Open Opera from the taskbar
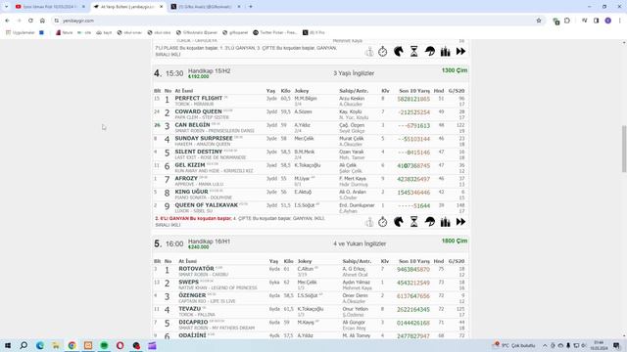Viewport: 627px width, 352px height. point(120,345)
